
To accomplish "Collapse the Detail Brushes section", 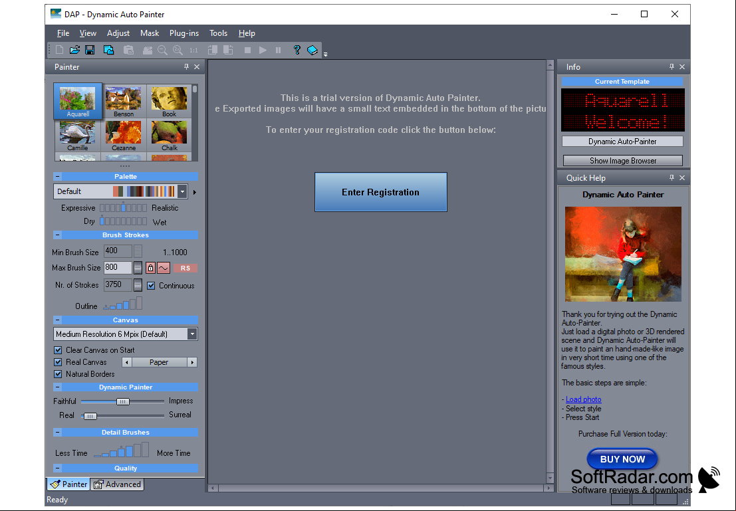I will coord(57,432).
